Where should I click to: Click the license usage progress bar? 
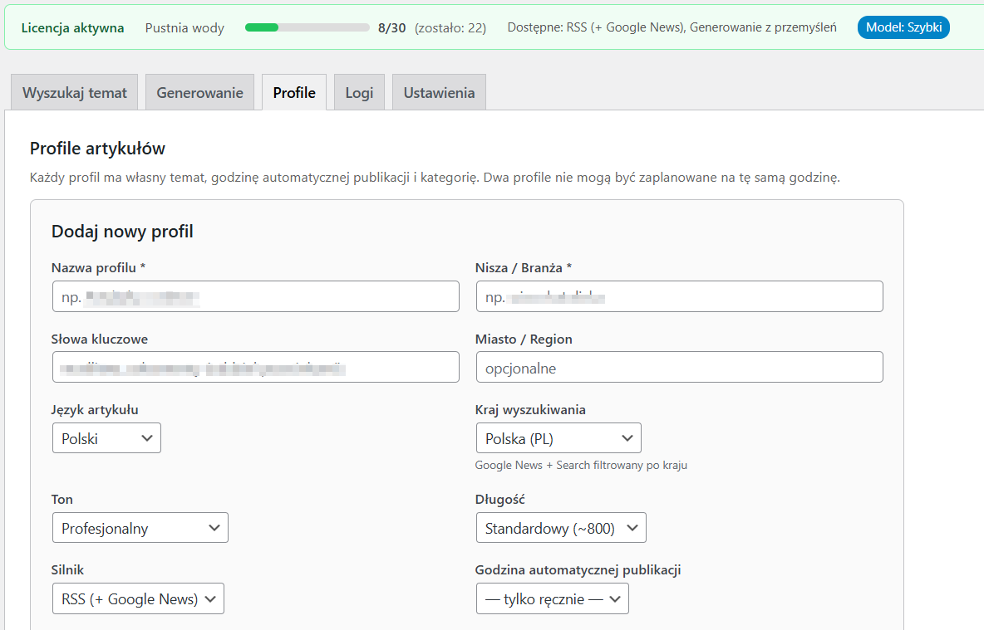coord(307,27)
